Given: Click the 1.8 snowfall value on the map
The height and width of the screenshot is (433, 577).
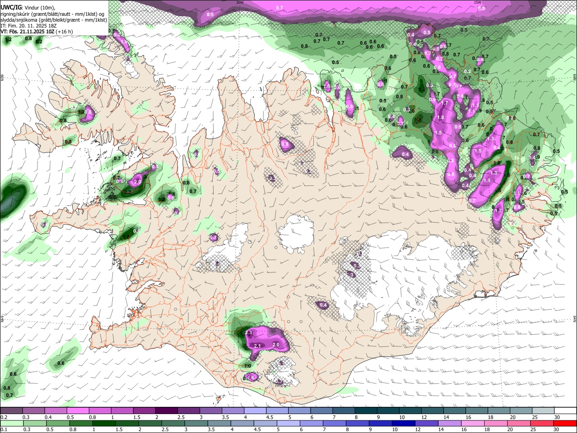Looking at the screenshot, I should 441,117.
